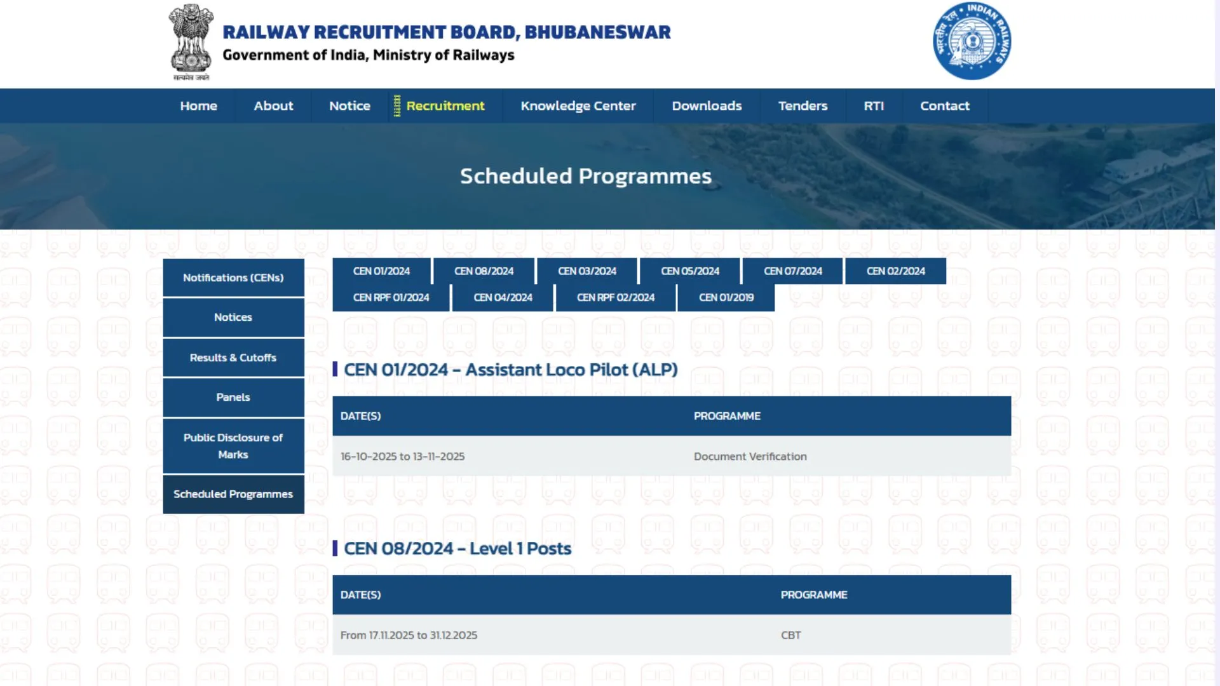The width and height of the screenshot is (1220, 686).
Task: Switch to the CEN 01/2024 tab
Action: click(x=381, y=271)
